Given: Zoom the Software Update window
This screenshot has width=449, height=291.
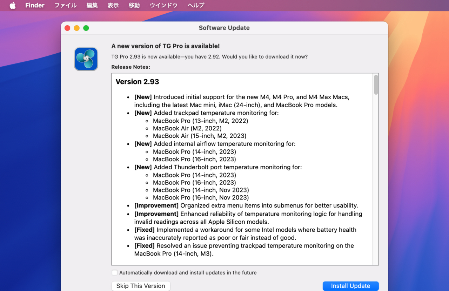Looking at the screenshot, I should point(86,28).
